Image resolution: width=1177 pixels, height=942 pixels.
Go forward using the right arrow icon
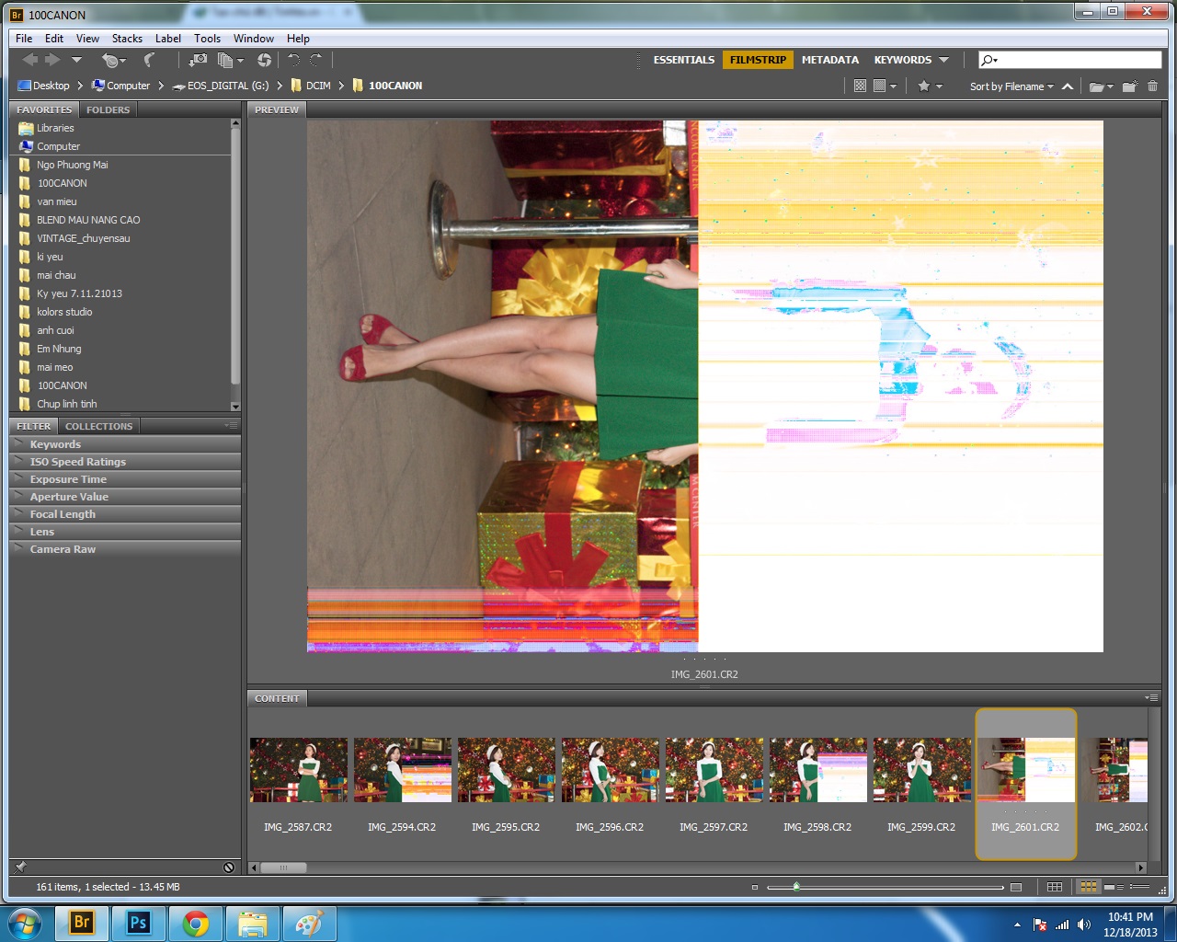pos(52,60)
